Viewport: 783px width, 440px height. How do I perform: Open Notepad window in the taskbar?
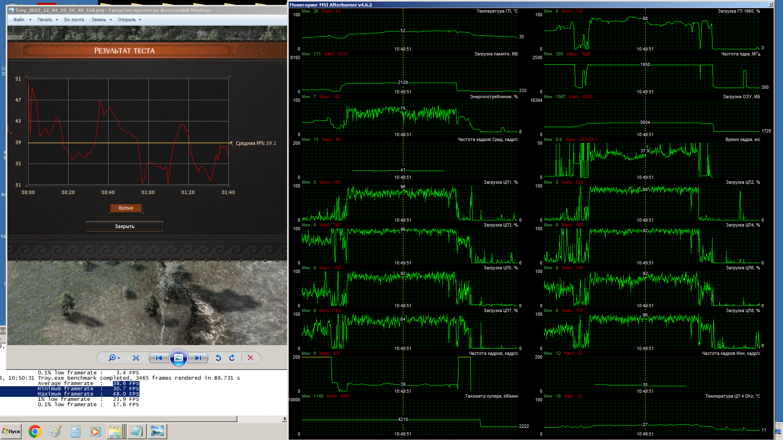click(137, 431)
